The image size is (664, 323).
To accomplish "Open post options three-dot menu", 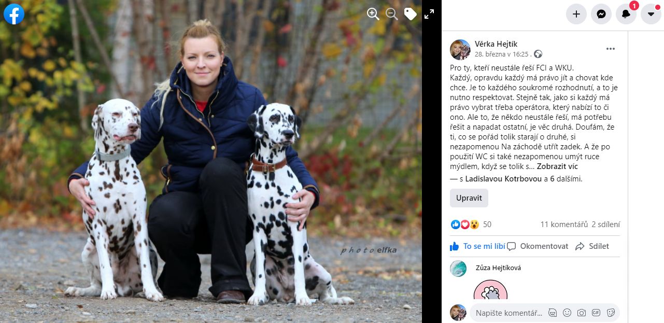I will (x=611, y=49).
